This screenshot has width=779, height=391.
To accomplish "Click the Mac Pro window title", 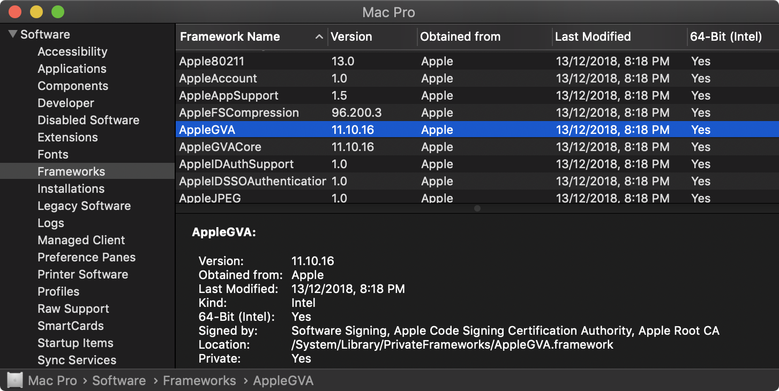I will 389,12.
